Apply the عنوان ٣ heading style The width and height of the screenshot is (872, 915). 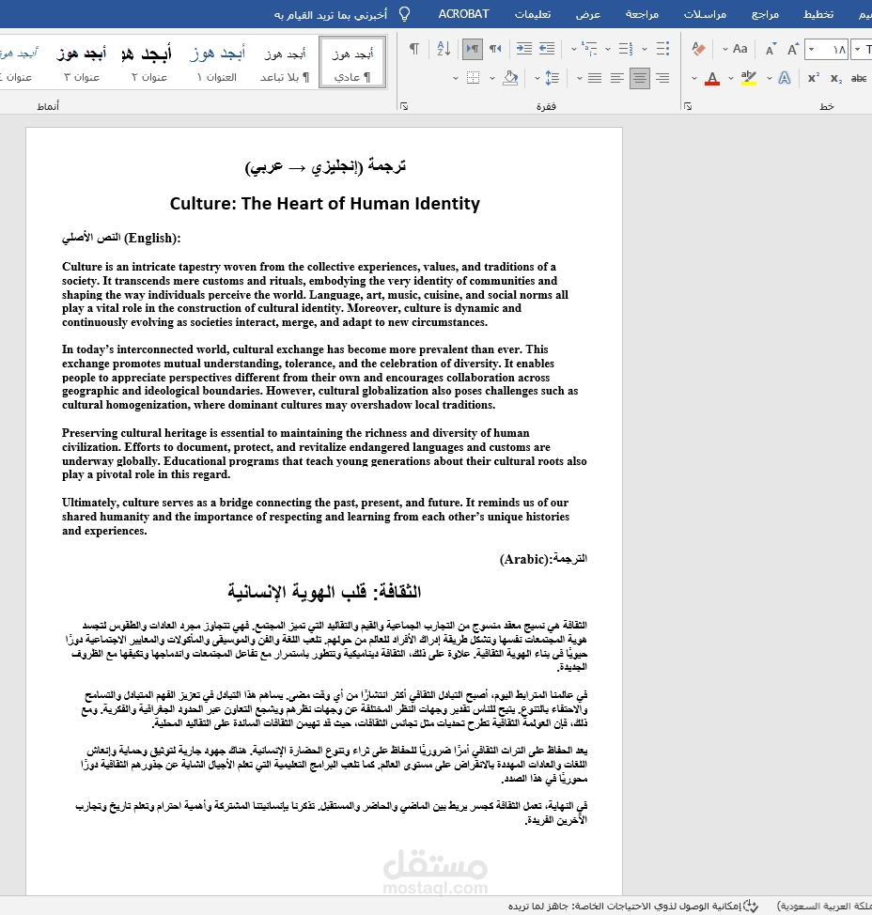(82, 63)
